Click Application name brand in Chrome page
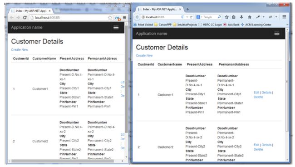 coord(27,28)
